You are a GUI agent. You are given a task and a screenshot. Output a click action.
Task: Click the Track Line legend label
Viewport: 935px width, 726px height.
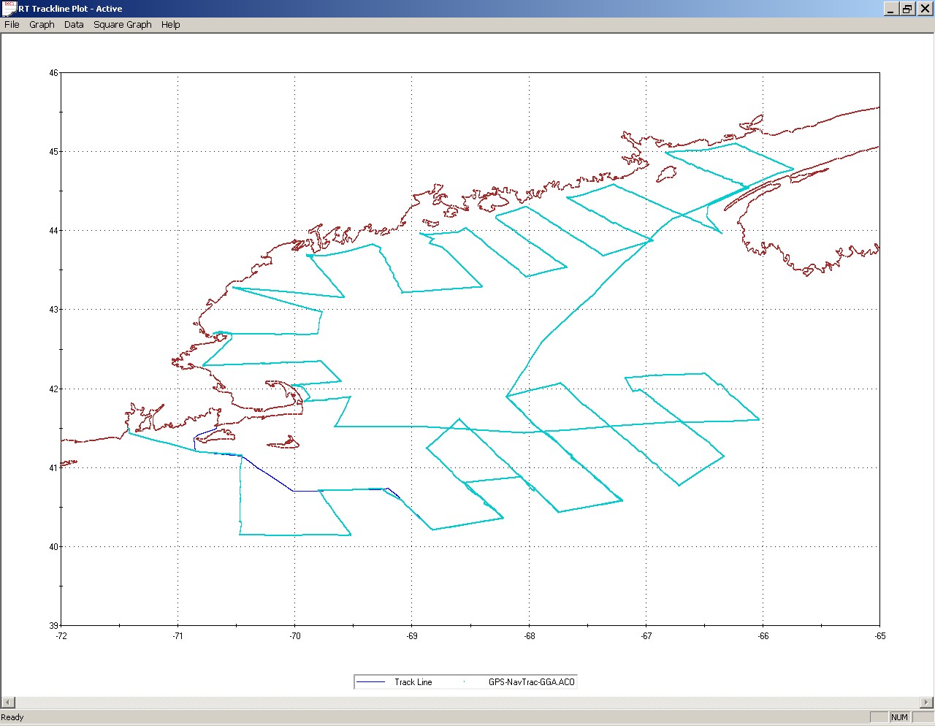point(413,682)
